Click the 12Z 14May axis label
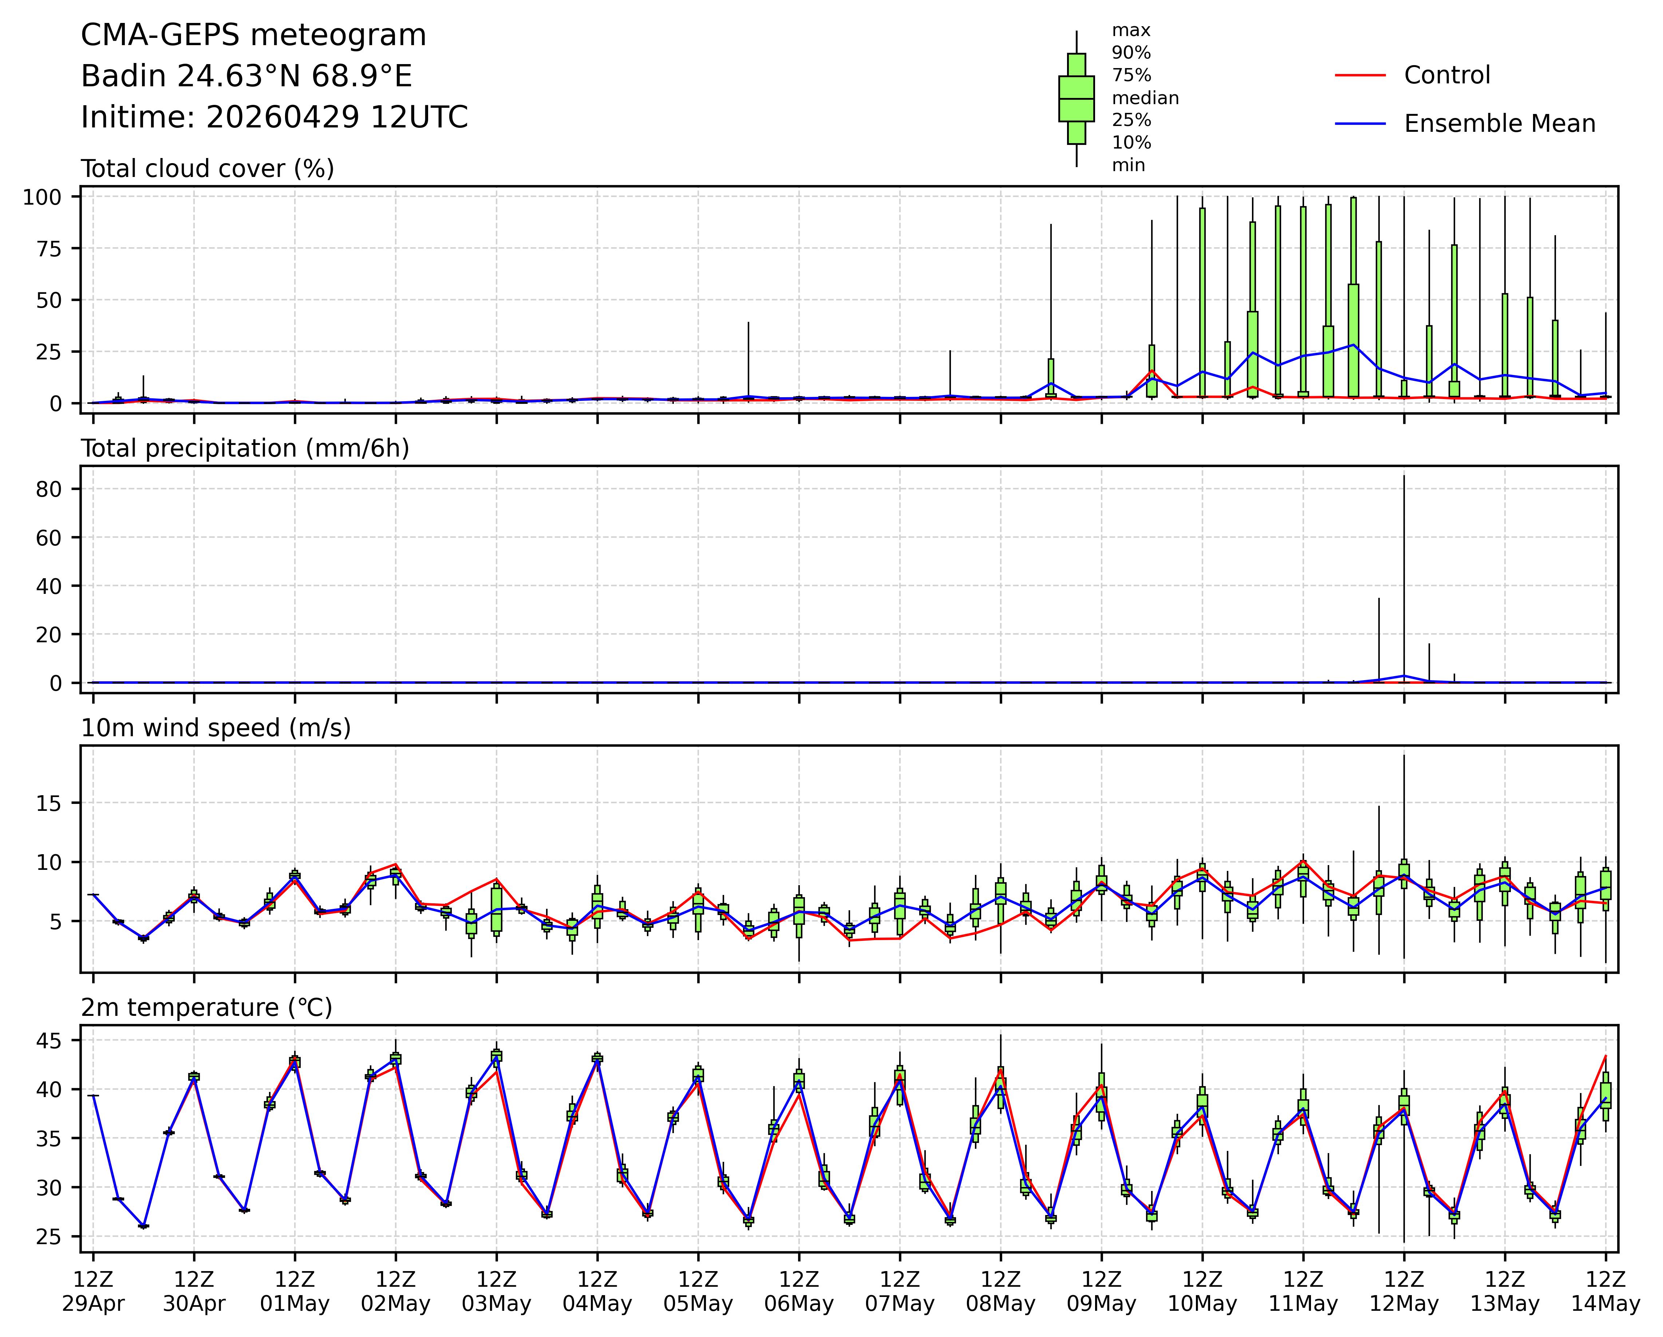The width and height of the screenshot is (1663, 1337). click(1605, 1291)
